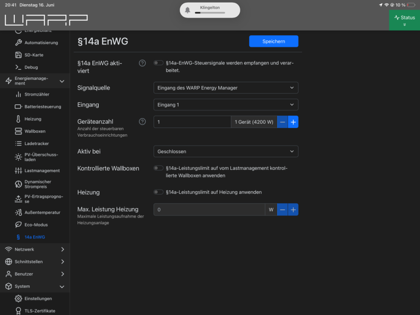Open Dynamischer Strompreis clock icon
Image resolution: width=420 pixels, height=315 pixels.
coord(18,184)
